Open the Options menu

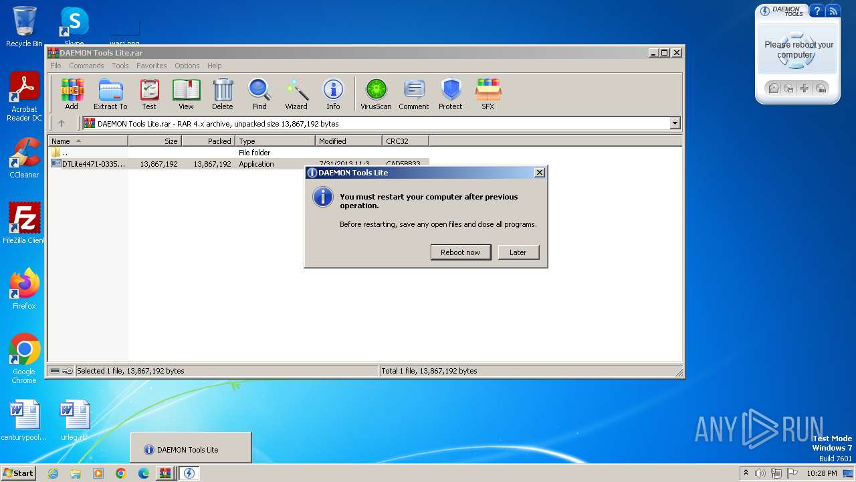(x=187, y=66)
